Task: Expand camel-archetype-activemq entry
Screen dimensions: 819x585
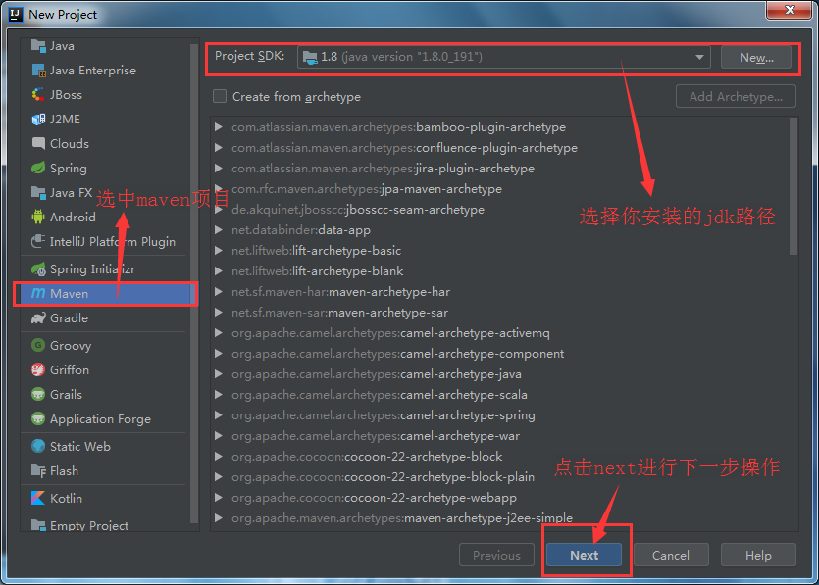Action: [x=219, y=333]
